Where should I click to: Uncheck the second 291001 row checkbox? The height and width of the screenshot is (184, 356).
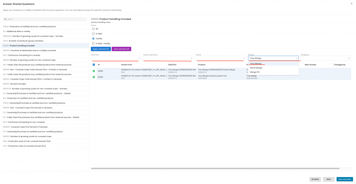coord(94,77)
